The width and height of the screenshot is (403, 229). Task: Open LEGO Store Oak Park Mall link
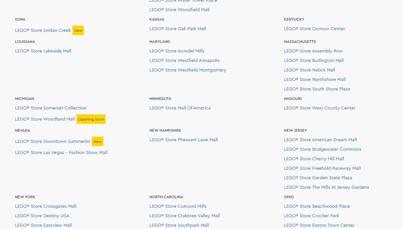tap(178, 29)
